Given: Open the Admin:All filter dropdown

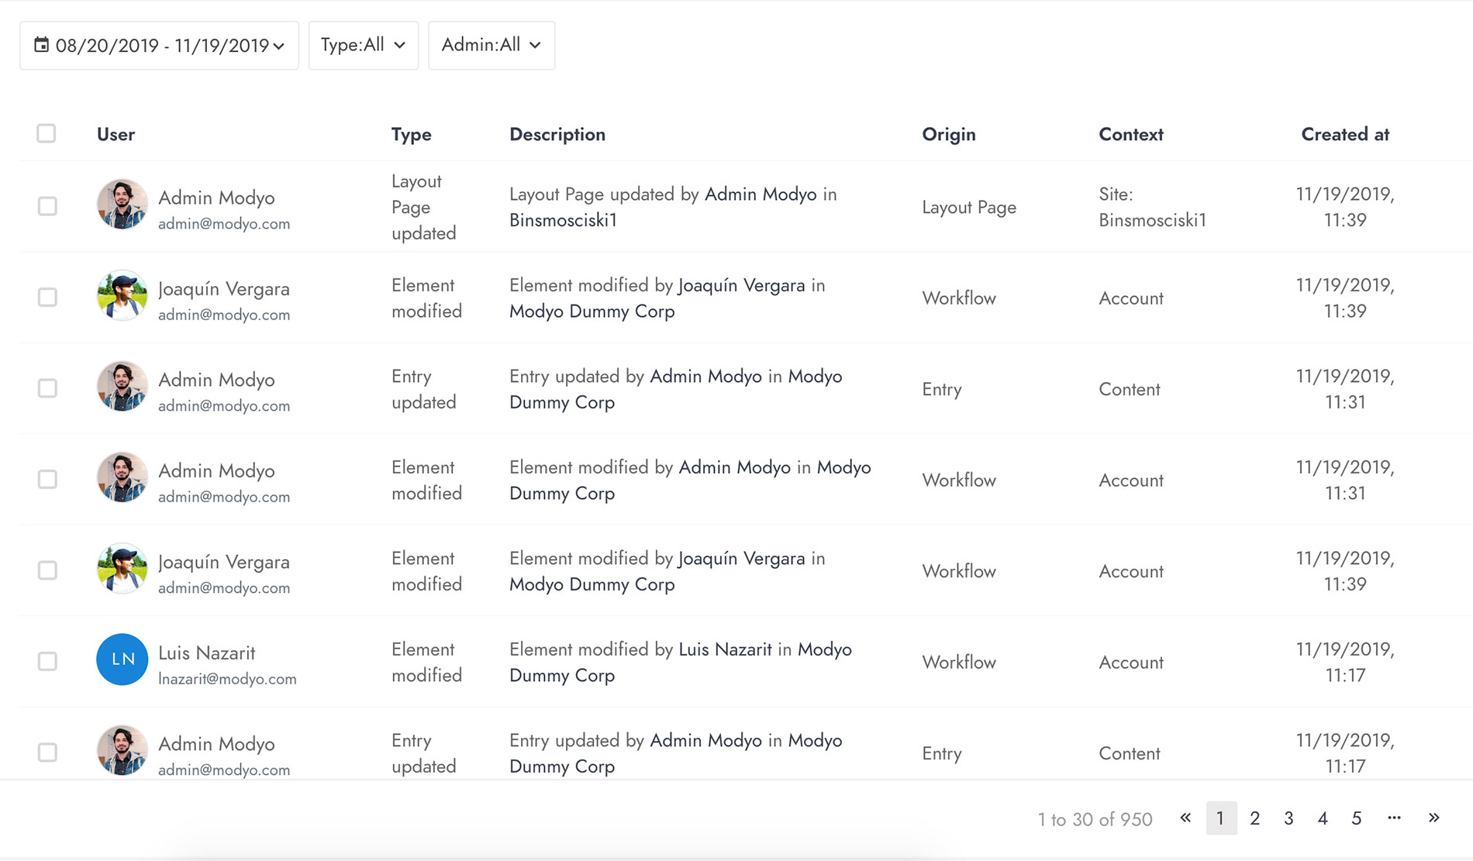Looking at the screenshot, I should [492, 45].
